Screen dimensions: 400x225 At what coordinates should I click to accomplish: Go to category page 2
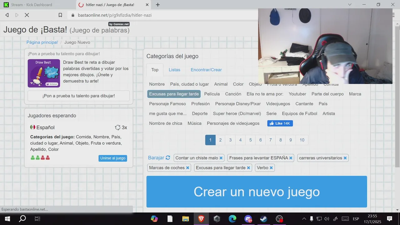[220, 140]
